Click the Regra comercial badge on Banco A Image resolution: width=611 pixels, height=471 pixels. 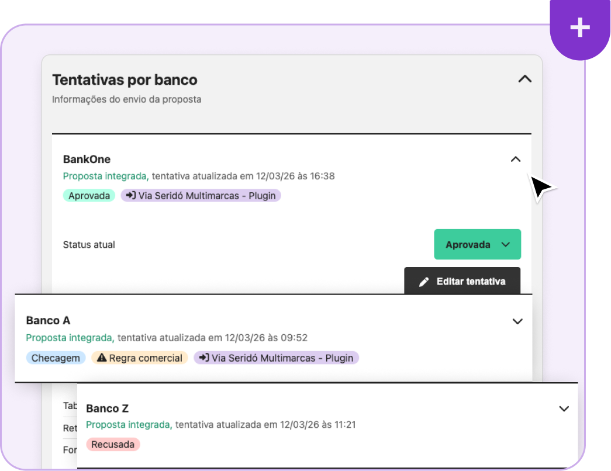(139, 358)
